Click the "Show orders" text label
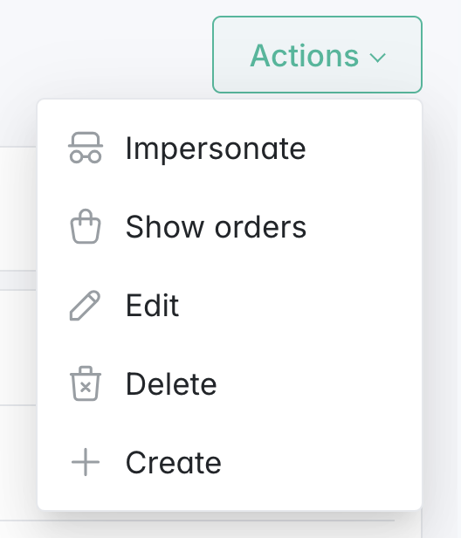Viewport: 461px width, 538px height. [x=216, y=226]
